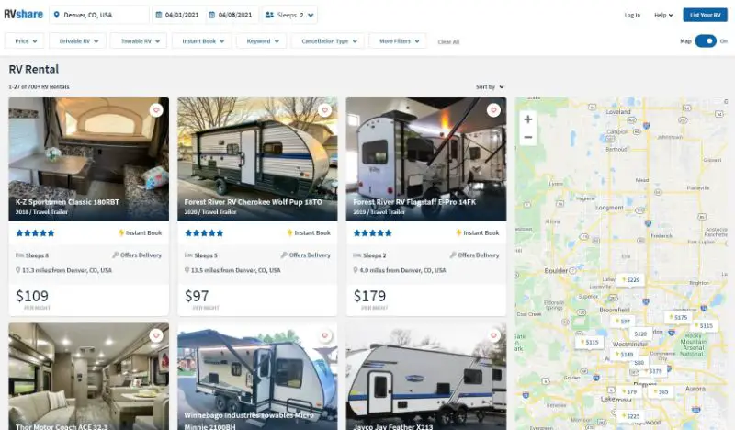Click the RVshare logo
735x430 pixels.
[x=24, y=15]
